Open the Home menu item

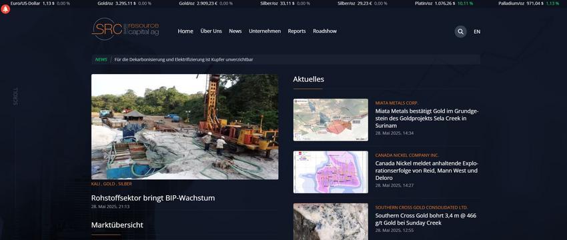185,31
